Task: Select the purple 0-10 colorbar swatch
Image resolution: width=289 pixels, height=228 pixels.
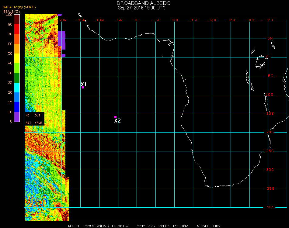Action: (17, 117)
